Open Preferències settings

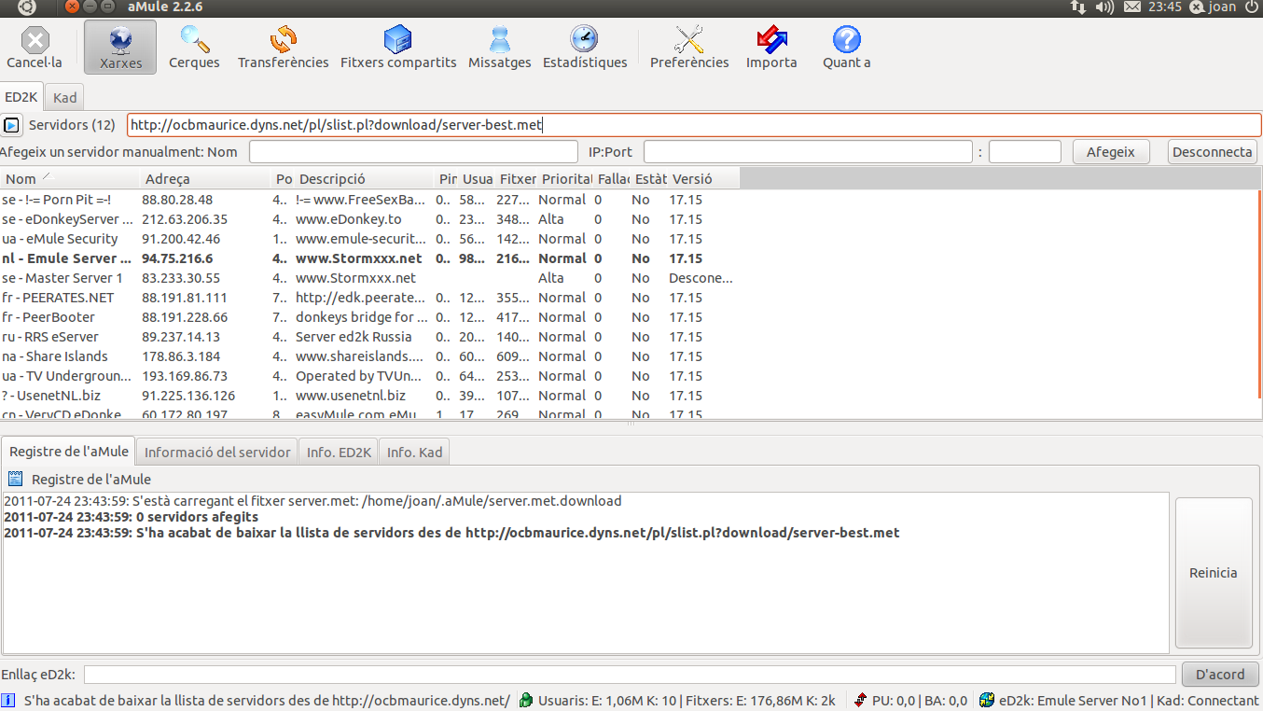pos(689,48)
